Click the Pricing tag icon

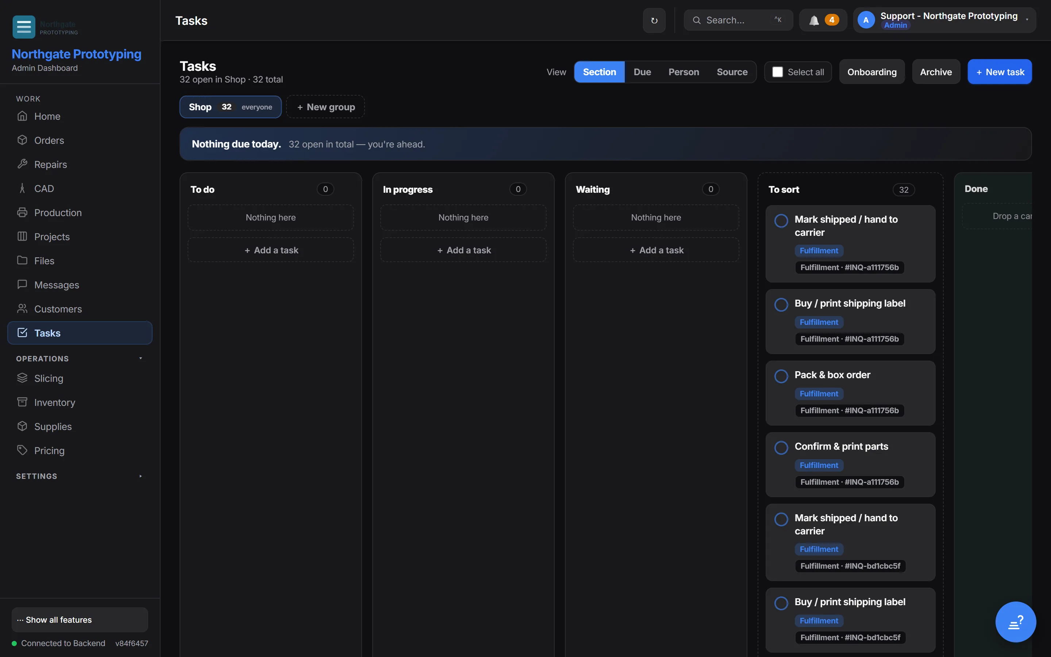click(x=22, y=450)
